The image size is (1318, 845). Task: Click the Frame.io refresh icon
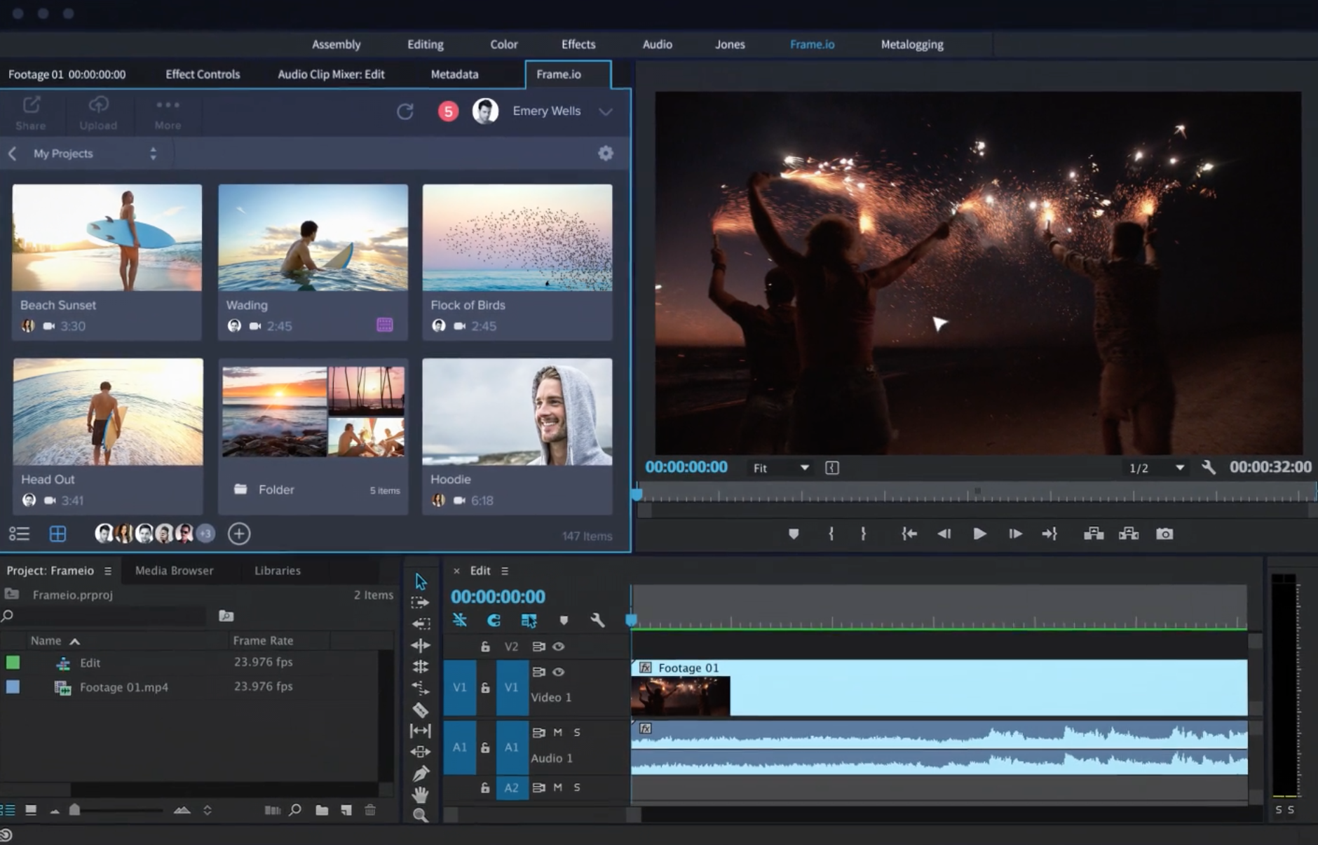coord(405,111)
